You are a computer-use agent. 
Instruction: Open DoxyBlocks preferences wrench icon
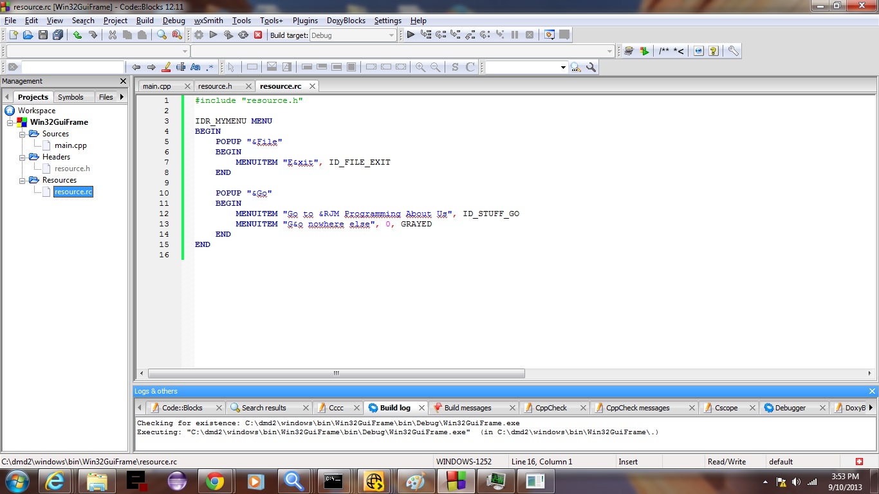pyautogui.click(x=733, y=50)
